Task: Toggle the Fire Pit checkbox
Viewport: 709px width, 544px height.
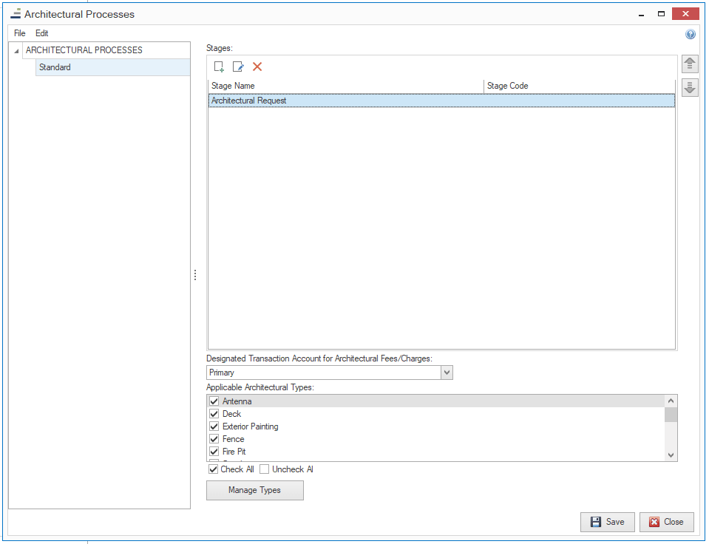Action: tap(214, 452)
